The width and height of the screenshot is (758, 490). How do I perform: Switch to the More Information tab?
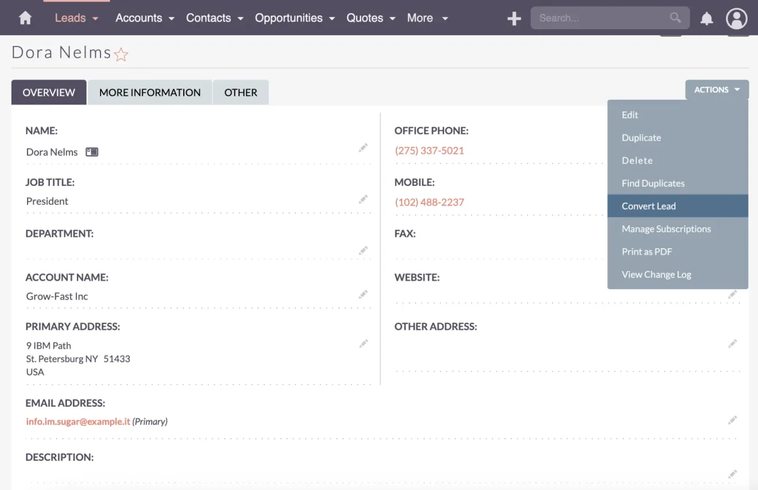pyautogui.click(x=149, y=92)
